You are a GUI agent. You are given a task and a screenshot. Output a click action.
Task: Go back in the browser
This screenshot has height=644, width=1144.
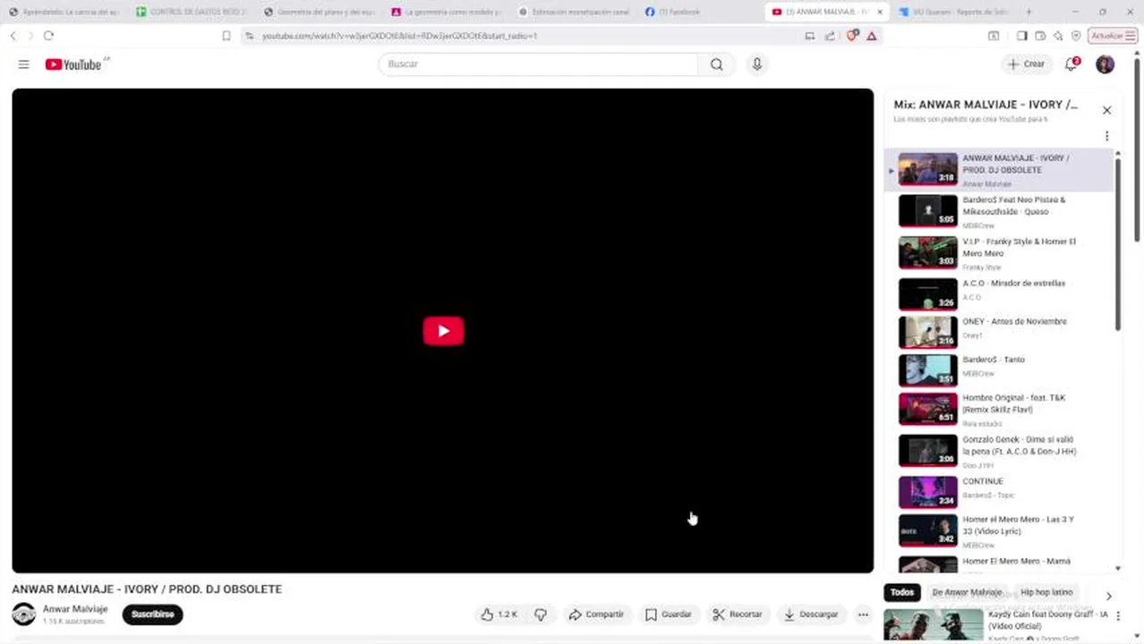click(13, 36)
